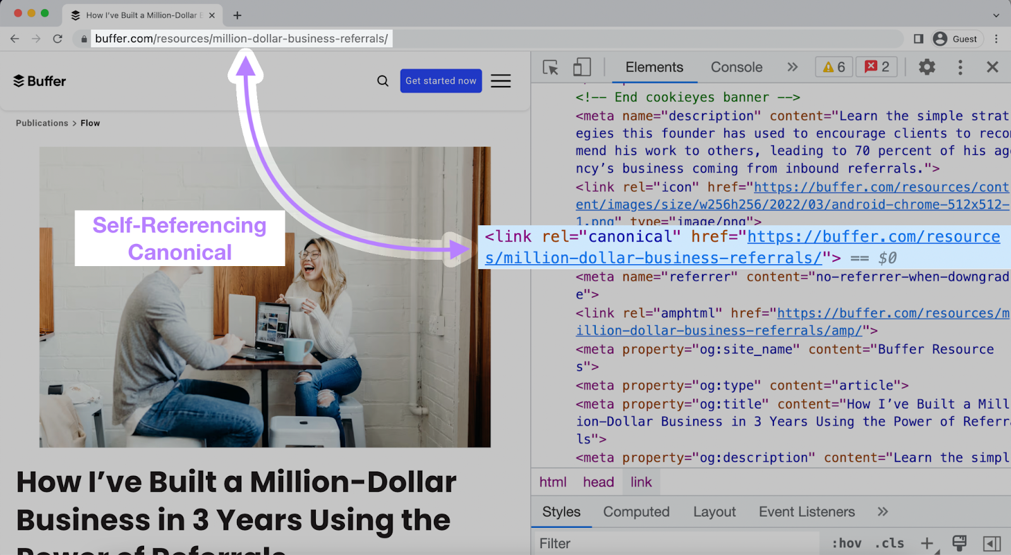Click the amphtml href link
Image resolution: width=1011 pixels, height=555 pixels.
click(792, 322)
